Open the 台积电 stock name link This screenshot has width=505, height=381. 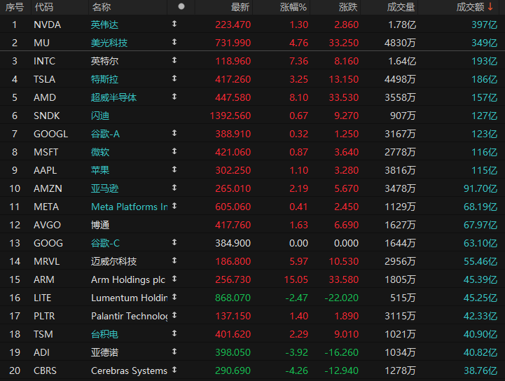coord(104,334)
